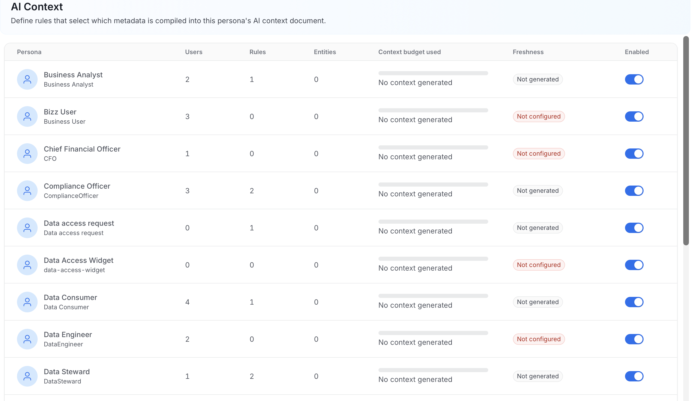Click Bizz User's Not configured badge
Viewport: 692px width, 401px height.
pyautogui.click(x=538, y=116)
